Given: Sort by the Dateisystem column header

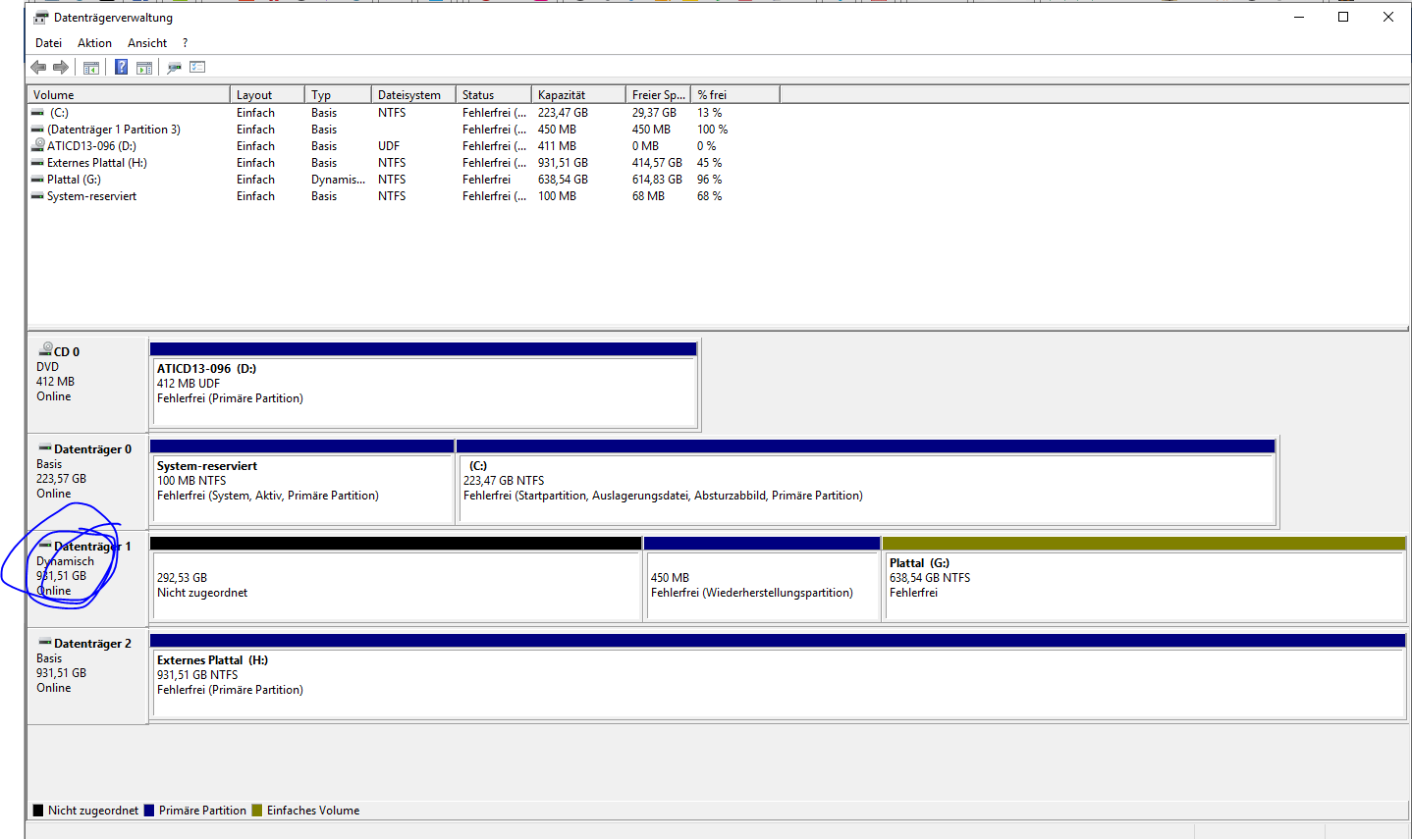Looking at the screenshot, I should pyautogui.click(x=413, y=94).
